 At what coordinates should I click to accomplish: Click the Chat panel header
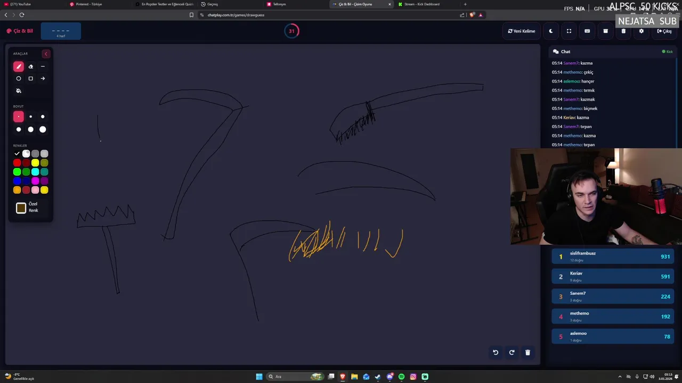click(x=613, y=52)
